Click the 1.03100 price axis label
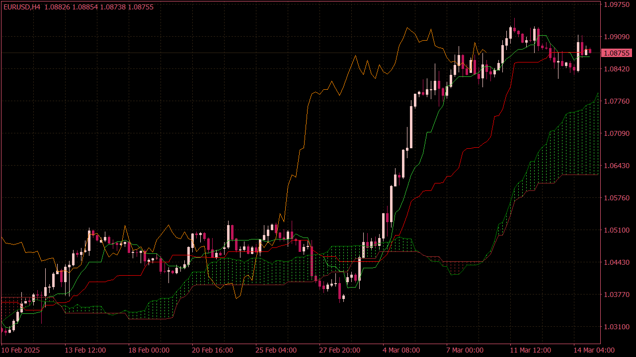The image size is (636, 357). tap(617, 327)
